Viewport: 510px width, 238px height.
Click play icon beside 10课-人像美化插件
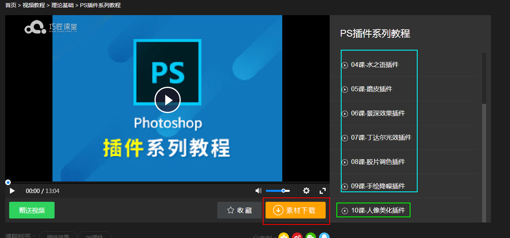345,211
